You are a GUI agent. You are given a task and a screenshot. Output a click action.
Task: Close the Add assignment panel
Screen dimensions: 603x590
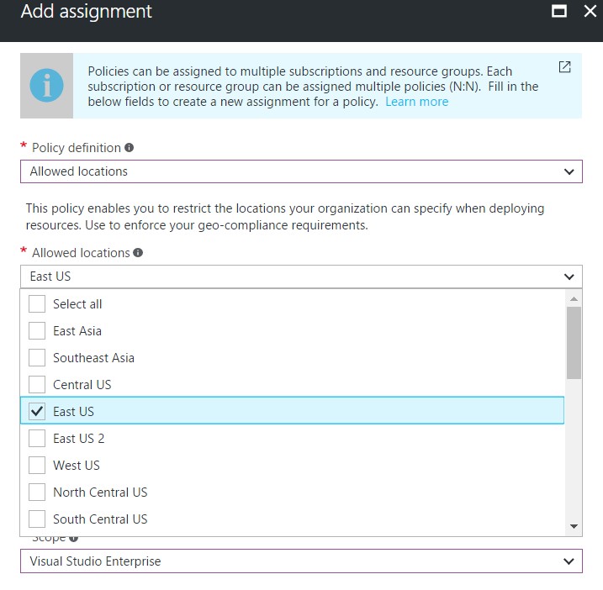pos(588,12)
